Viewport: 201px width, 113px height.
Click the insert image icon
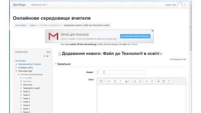click(x=159, y=81)
